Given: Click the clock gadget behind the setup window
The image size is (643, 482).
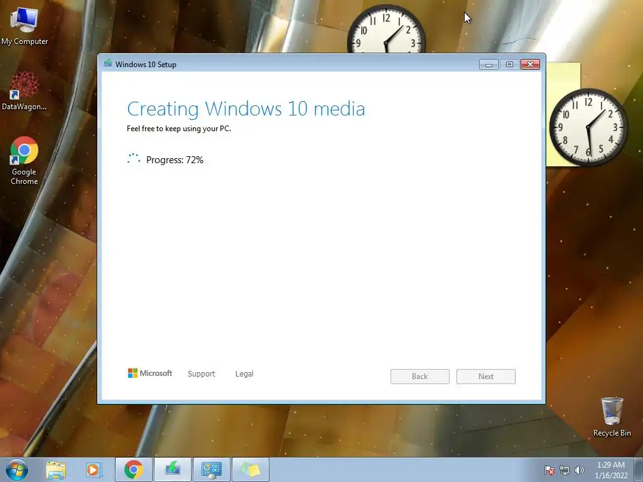Looking at the screenshot, I should tap(386, 29).
